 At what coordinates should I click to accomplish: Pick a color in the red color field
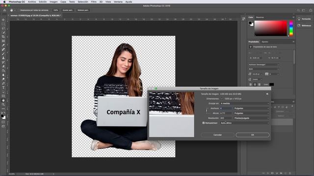click(270, 28)
